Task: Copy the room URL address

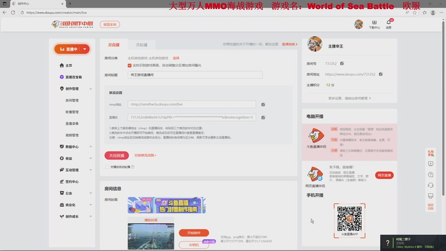Action: coord(381,74)
